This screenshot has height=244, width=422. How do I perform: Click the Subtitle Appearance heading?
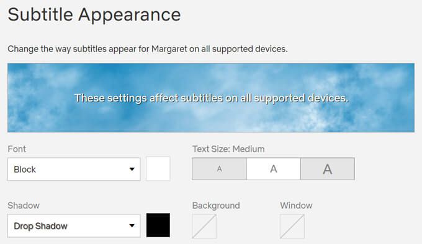94,14
